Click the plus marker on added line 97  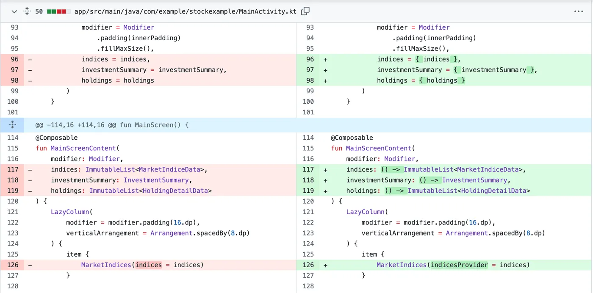[325, 70]
